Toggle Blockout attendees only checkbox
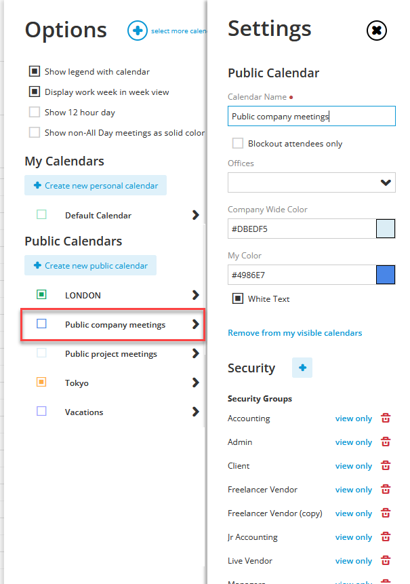This screenshot has width=410, height=584. click(x=238, y=143)
